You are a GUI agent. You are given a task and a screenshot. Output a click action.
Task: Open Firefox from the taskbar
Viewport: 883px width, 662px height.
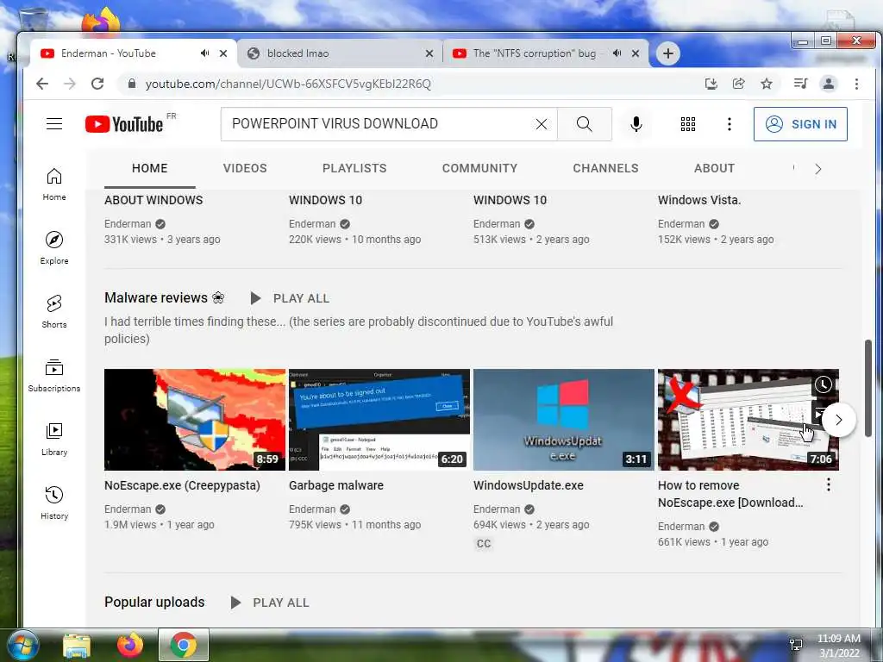click(x=129, y=645)
